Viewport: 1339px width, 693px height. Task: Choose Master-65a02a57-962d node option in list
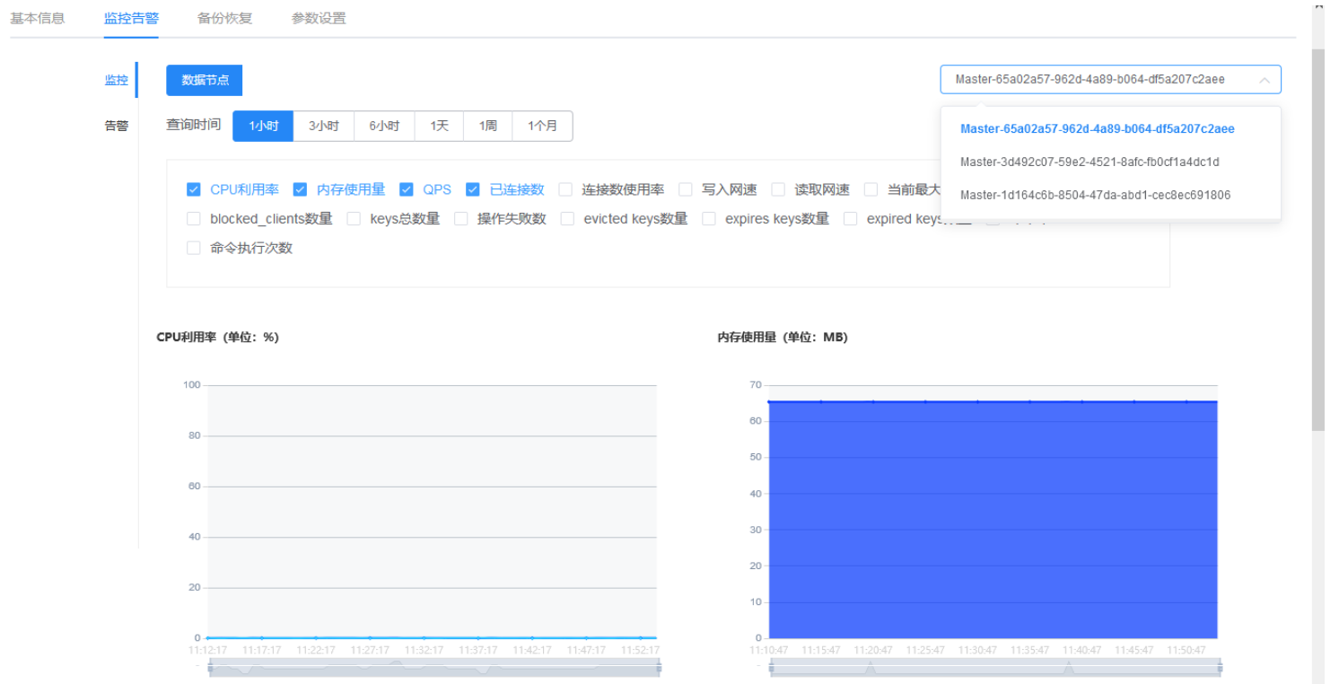coord(1110,128)
